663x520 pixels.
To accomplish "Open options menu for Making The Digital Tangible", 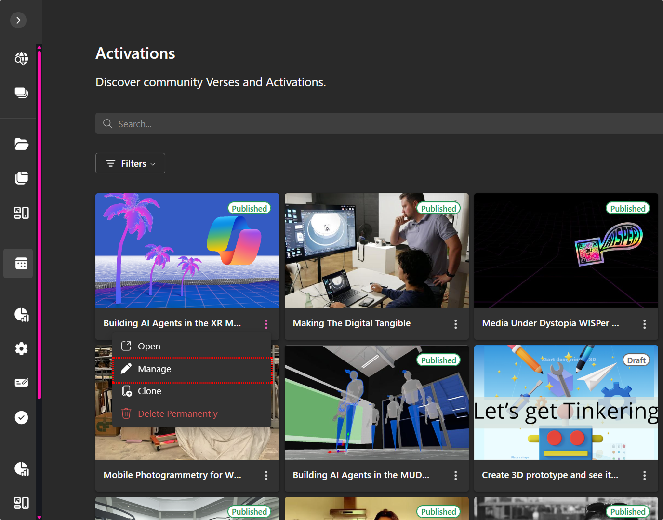I will coord(455,324).
